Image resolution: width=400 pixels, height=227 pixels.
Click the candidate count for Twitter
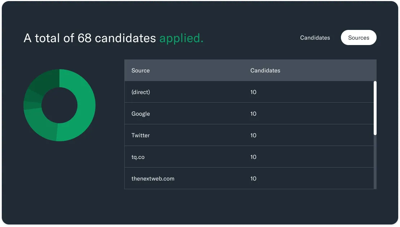[253, 135]
